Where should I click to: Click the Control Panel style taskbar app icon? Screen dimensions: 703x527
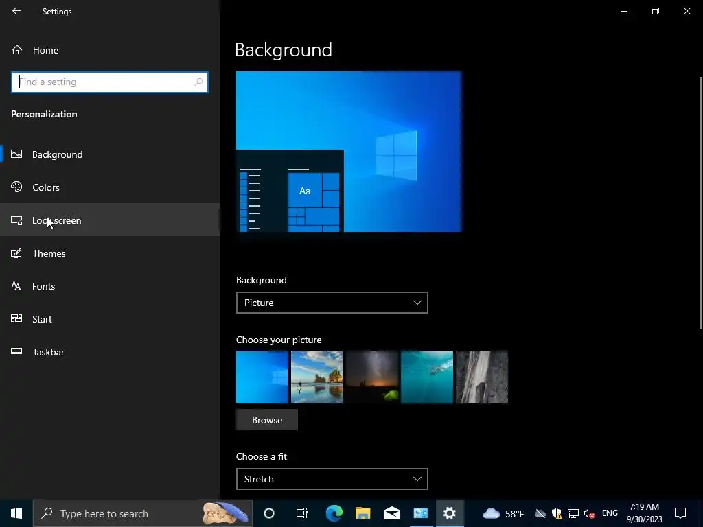(421, 513)
